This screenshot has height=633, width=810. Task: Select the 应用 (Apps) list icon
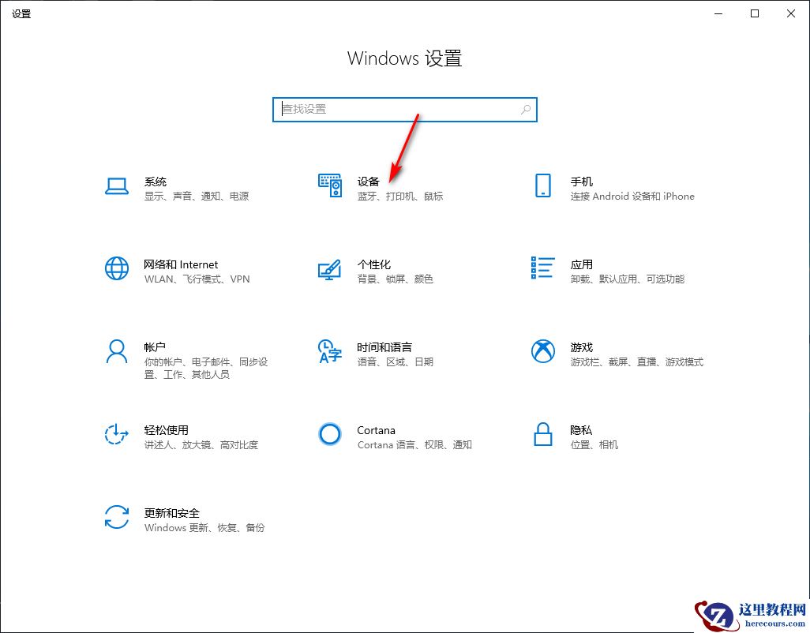click(x=542, y=269)
